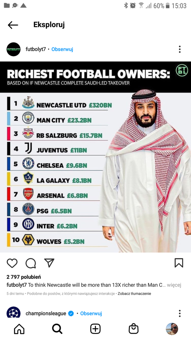Expand caption by tapping więcej
191x340 pixels.
coord(174,285)
